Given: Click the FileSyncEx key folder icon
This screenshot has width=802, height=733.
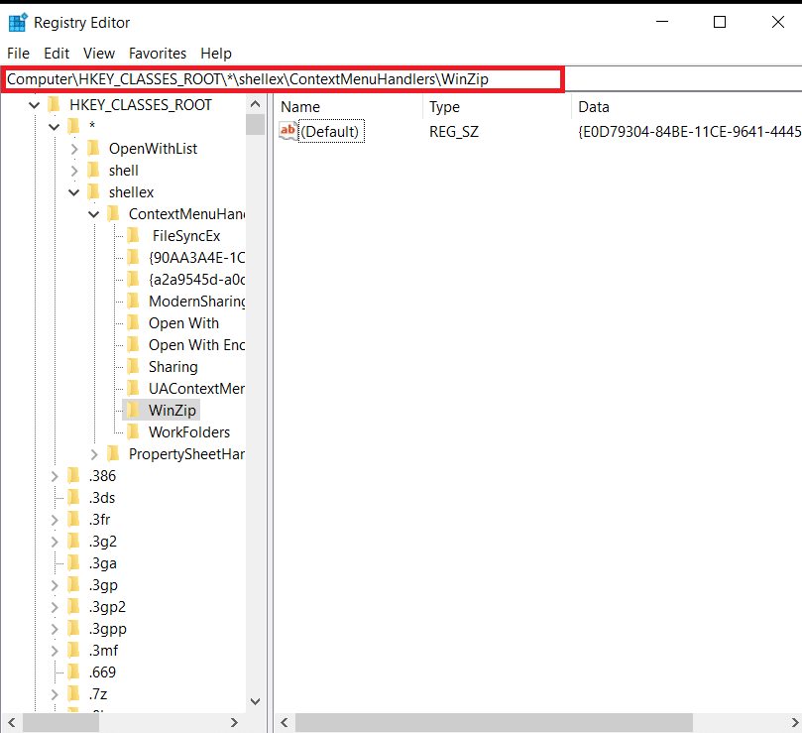Looking at the screenshot, I should 133,236.
